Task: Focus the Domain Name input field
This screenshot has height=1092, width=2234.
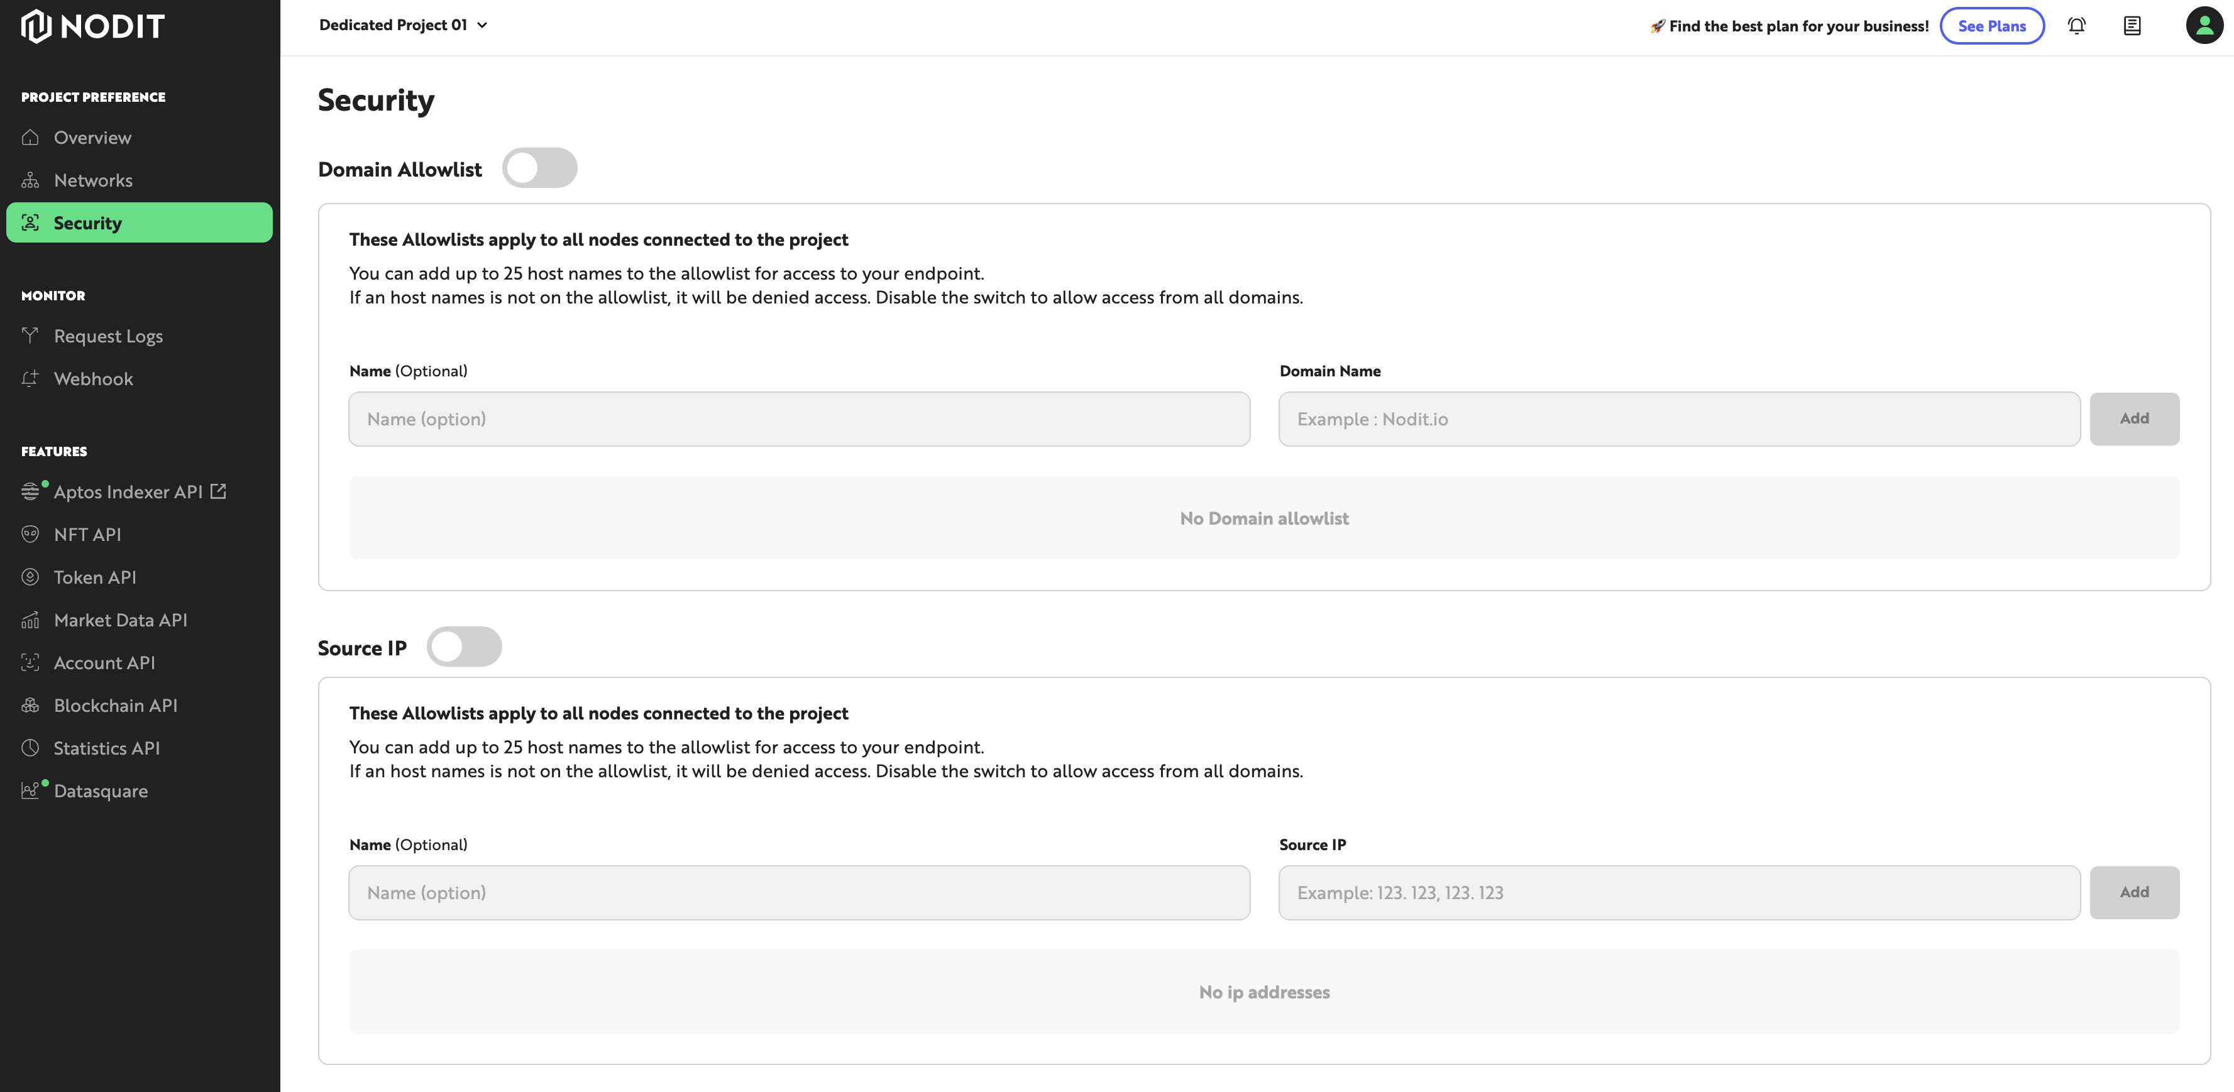Action: [1678, 420]
